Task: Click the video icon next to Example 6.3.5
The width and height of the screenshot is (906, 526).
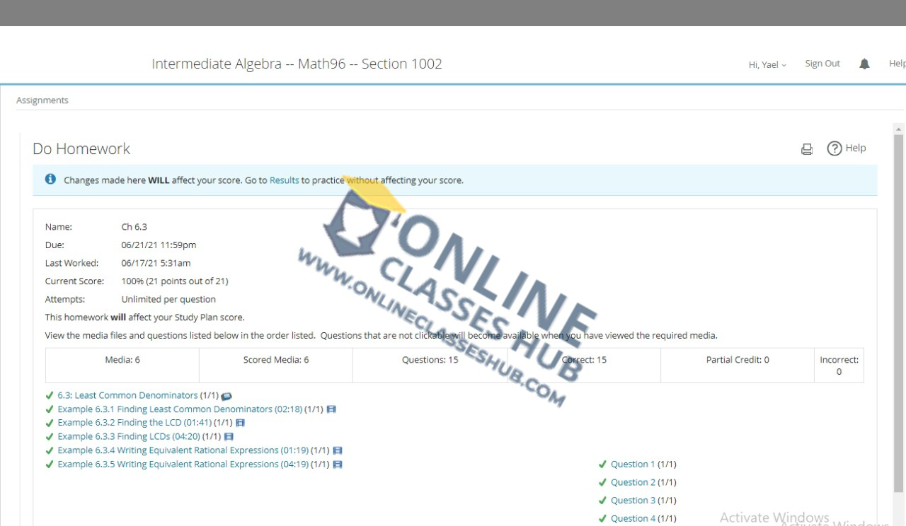Action: (x=338, y=464)
